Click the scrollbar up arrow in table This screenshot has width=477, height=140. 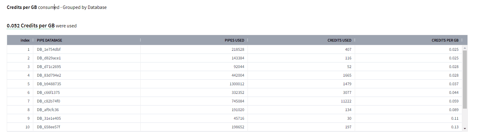point(465,48)
